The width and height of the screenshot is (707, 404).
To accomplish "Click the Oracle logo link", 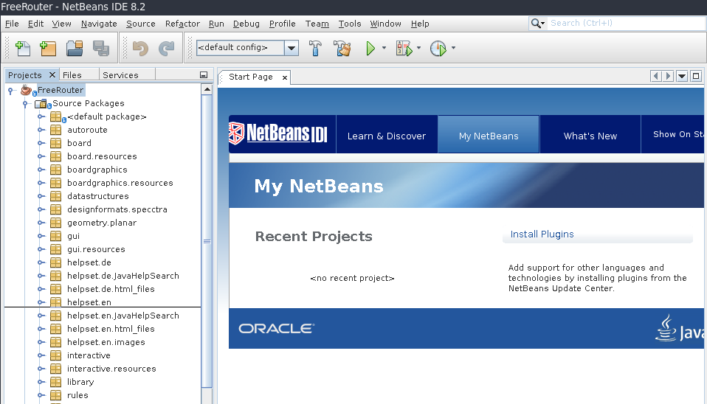I will (x=277, y=329).
